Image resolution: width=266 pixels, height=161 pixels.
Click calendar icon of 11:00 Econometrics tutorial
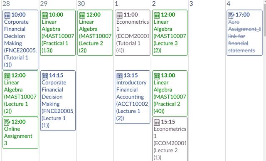[x=119, y=15]
